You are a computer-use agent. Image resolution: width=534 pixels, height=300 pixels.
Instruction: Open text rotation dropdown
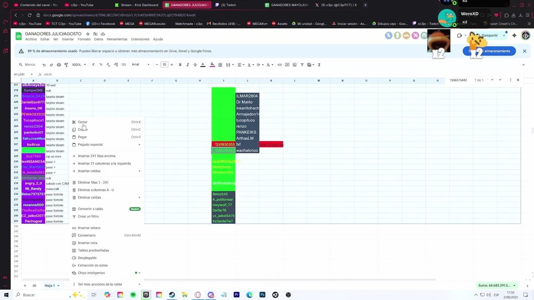[269, 65]
